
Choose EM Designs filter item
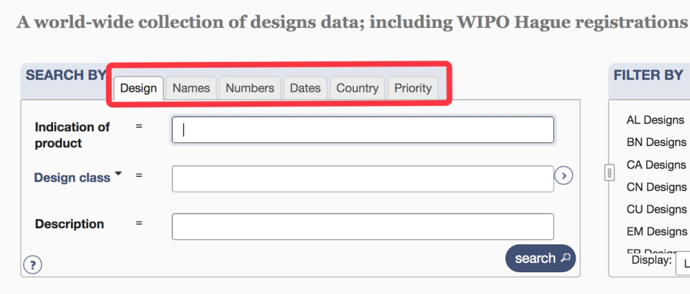coord(657,231)
